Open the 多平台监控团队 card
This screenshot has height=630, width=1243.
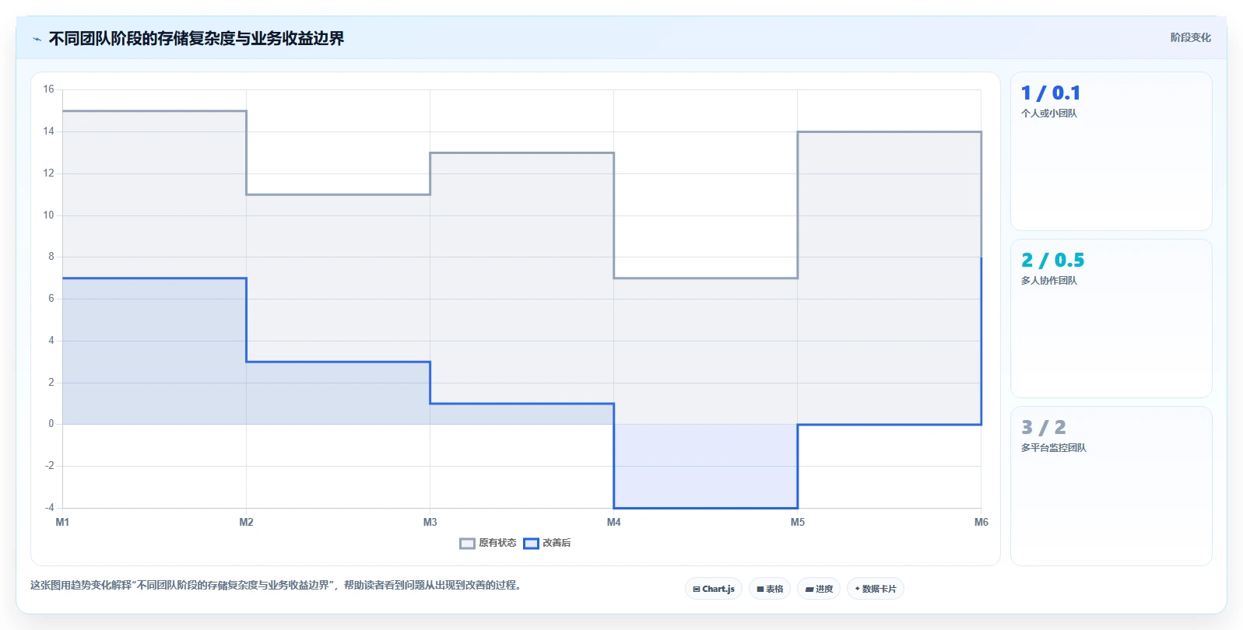coord(1111,486)
